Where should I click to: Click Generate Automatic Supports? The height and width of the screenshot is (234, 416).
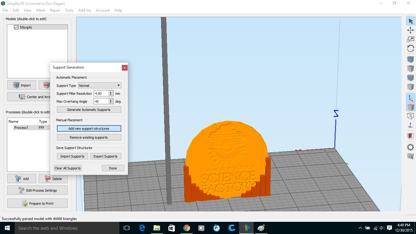click(89, 110)
